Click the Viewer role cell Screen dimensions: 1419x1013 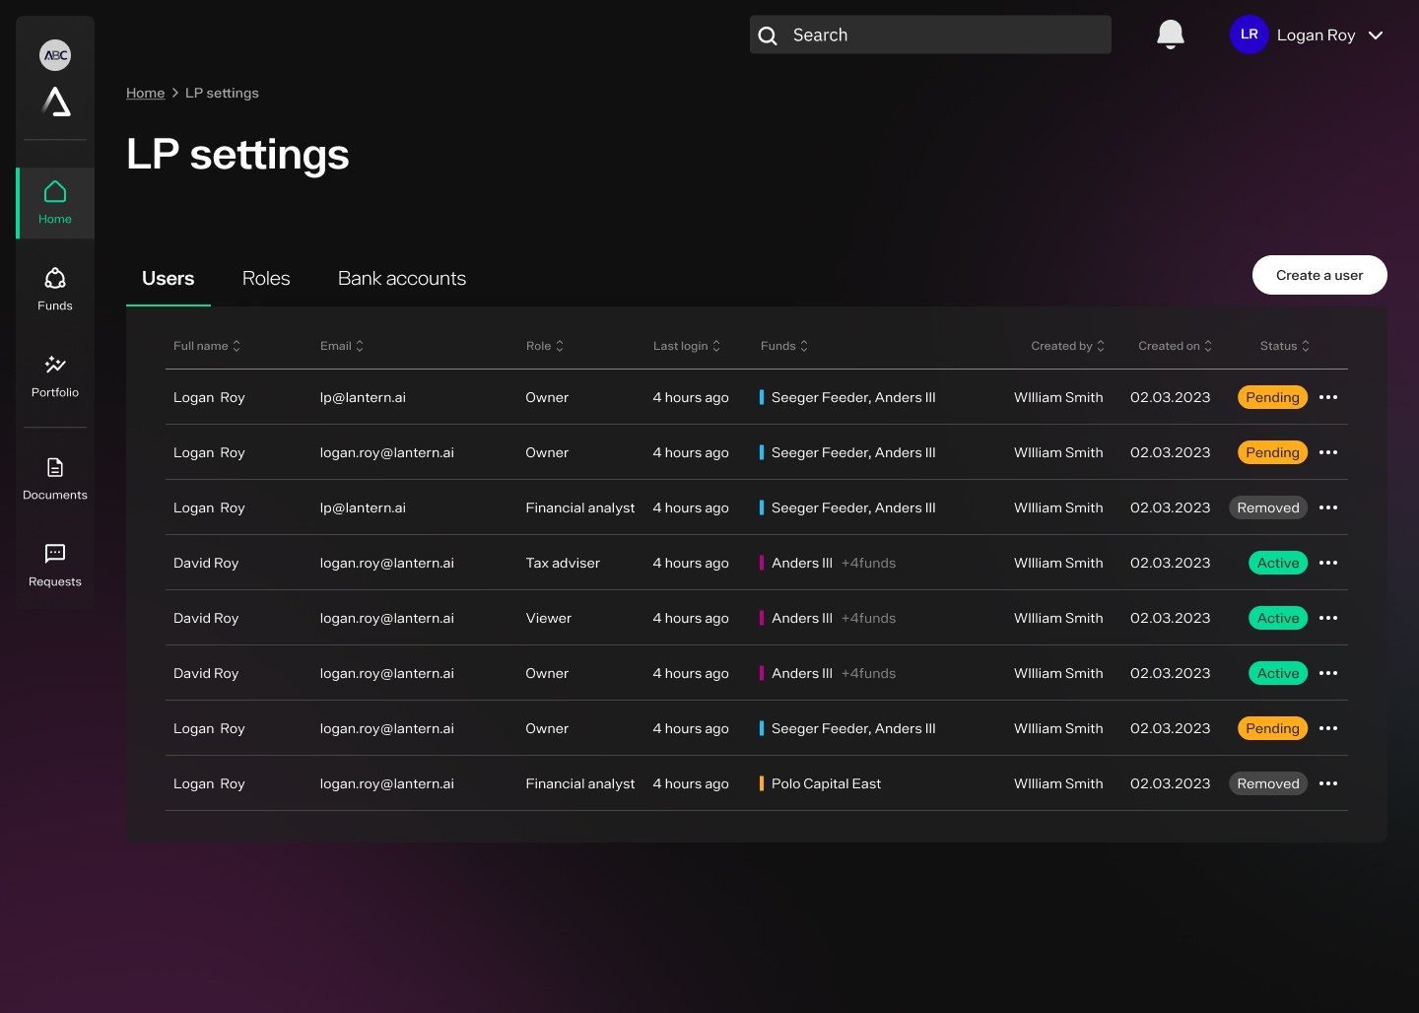[548, 618]
